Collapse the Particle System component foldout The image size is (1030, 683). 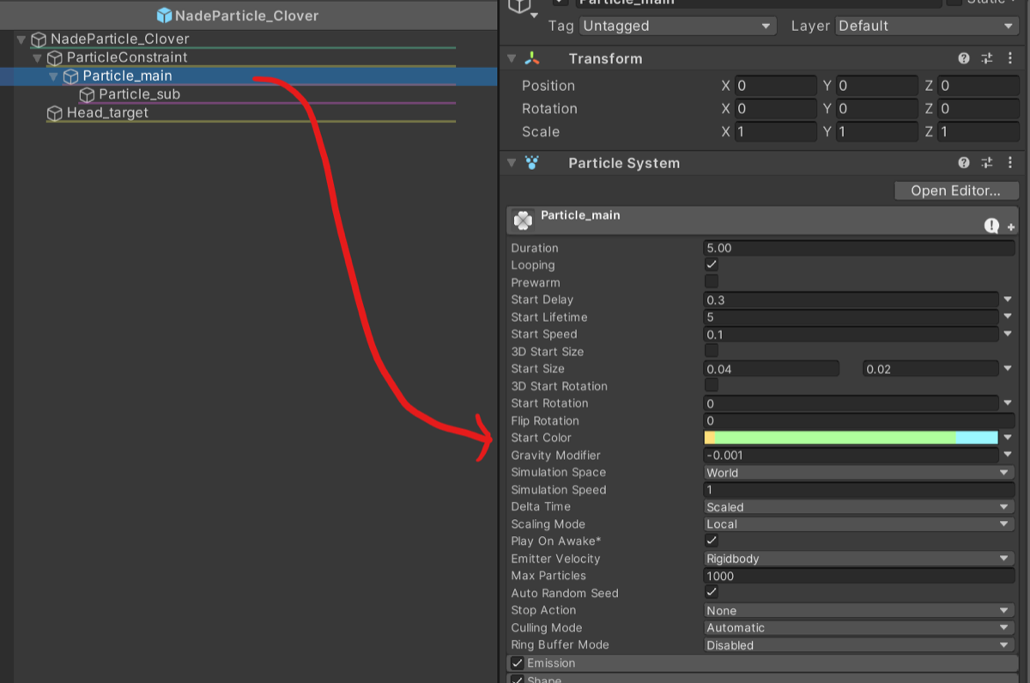512,163
